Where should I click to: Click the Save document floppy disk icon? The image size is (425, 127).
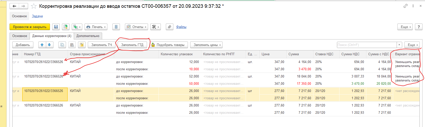(56, 27)
